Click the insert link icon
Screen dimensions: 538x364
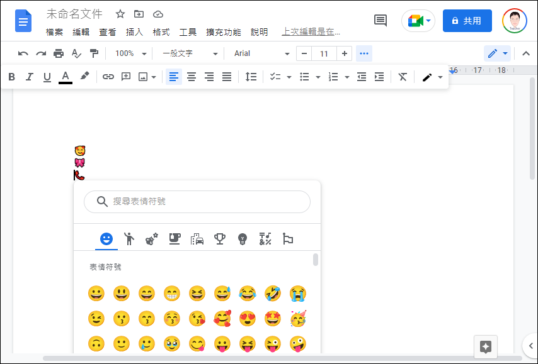[108, 77]
